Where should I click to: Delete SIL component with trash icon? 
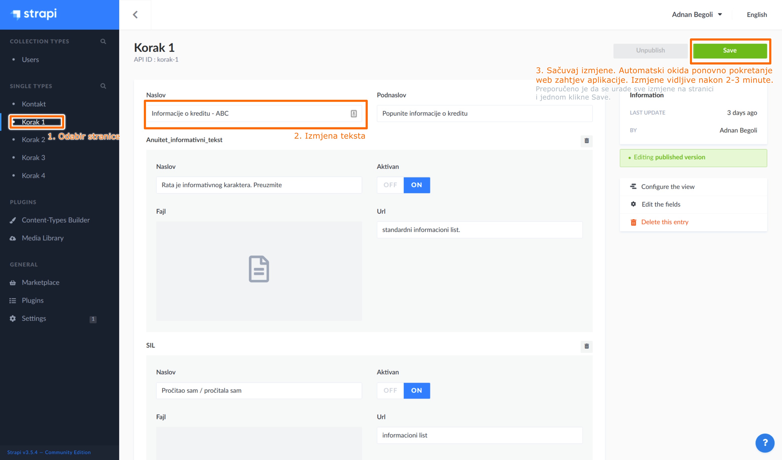[x=586, y=346]
